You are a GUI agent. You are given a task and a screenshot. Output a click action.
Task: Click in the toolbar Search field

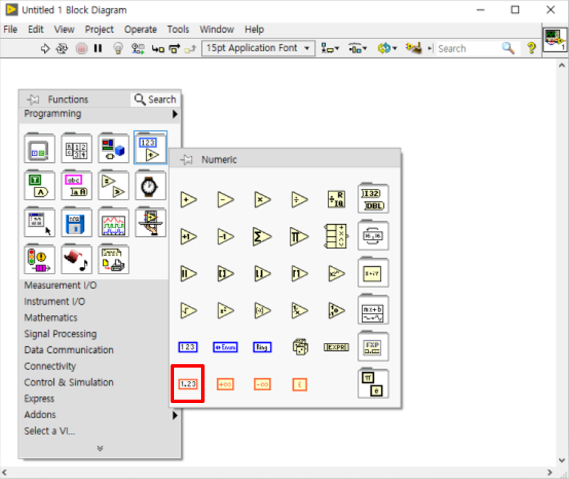pos(468,48)
